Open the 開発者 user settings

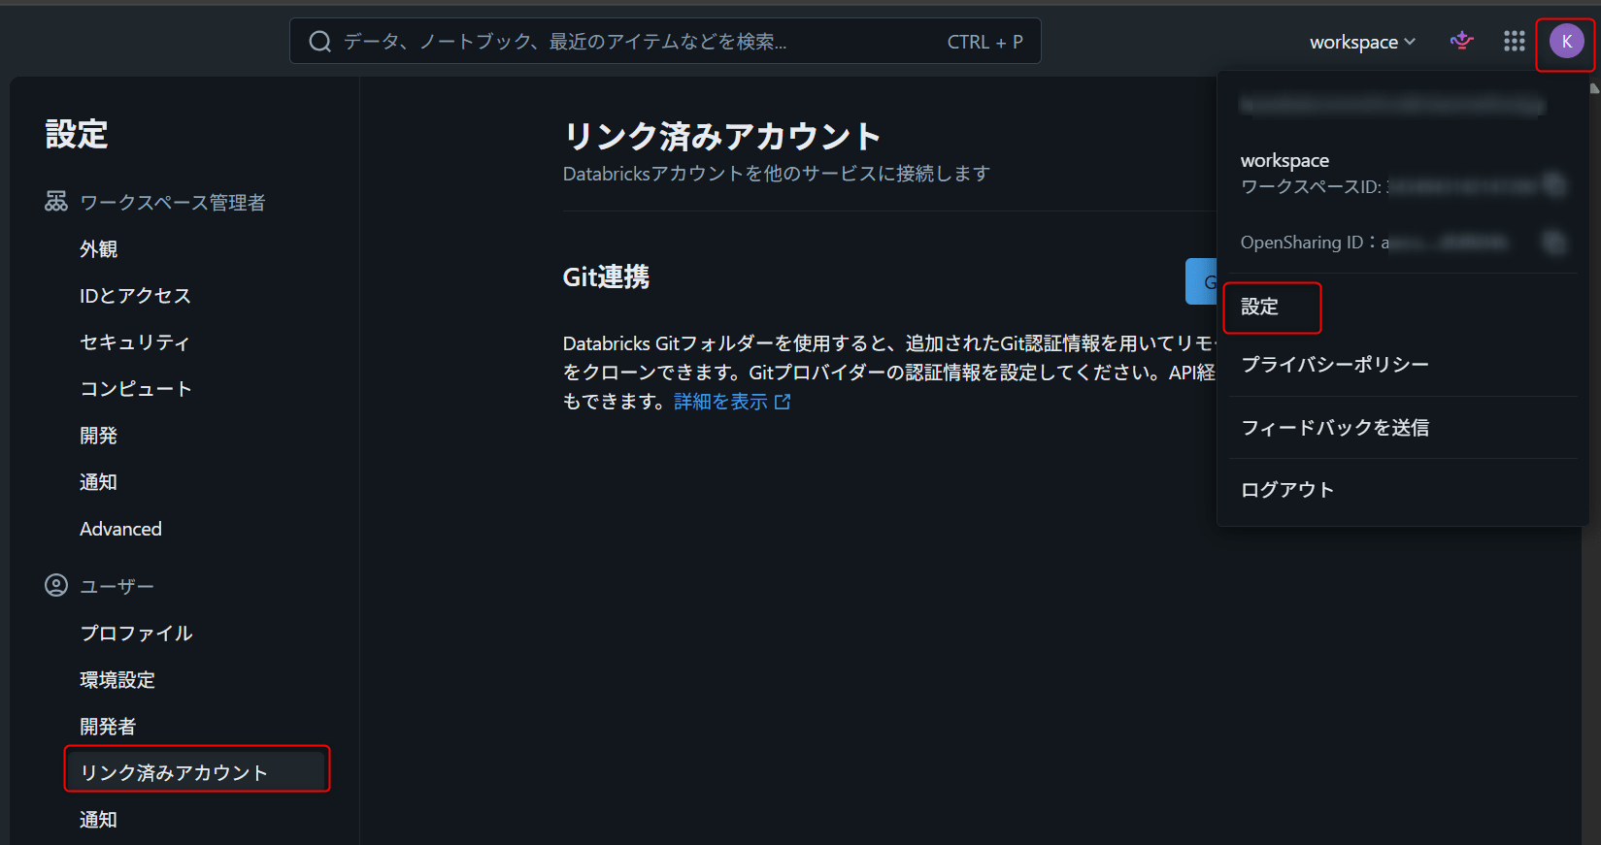coord(108,727)
